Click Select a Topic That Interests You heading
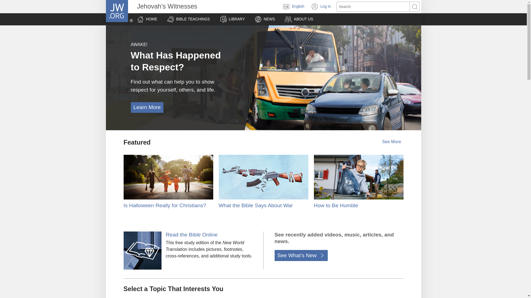Viewport: 531px width, 298px height. pyautogui.click(x=173, y=289)
